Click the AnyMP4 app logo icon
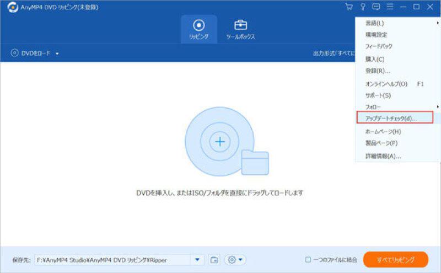Image resolution: width=441 pixels, height=273 pixels. coord(12,7)
